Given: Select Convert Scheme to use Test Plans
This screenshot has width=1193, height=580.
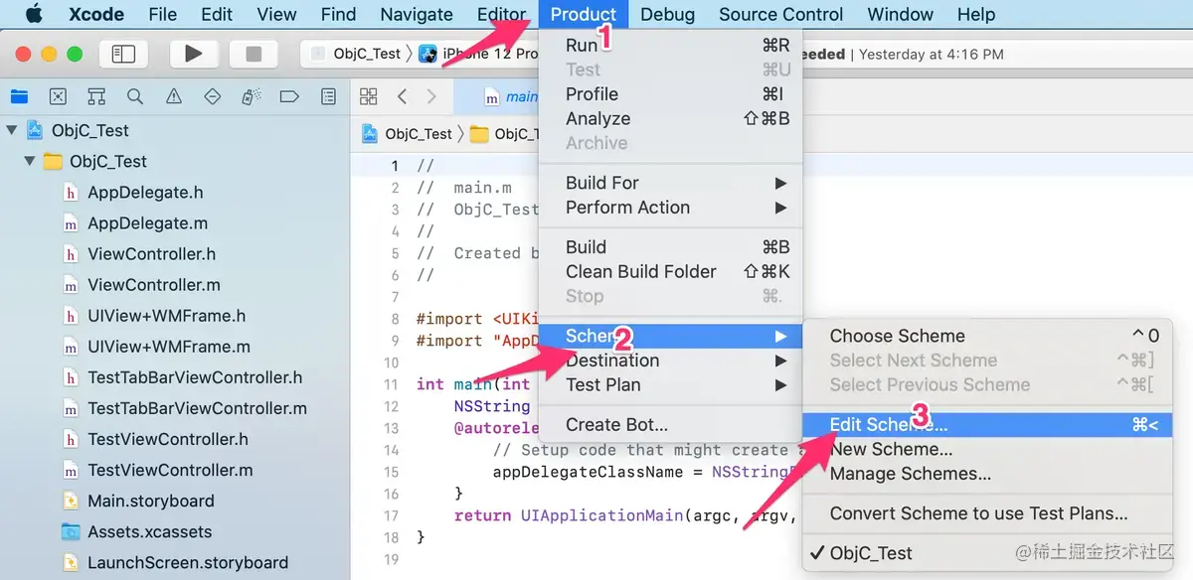Looking at the screenshot, I should (987, 513).
